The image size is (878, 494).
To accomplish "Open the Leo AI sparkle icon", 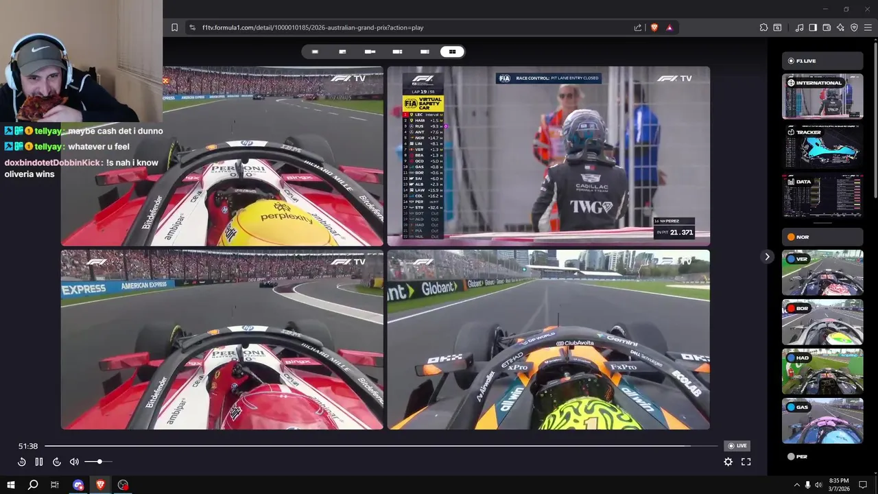I will coord(840,27).
